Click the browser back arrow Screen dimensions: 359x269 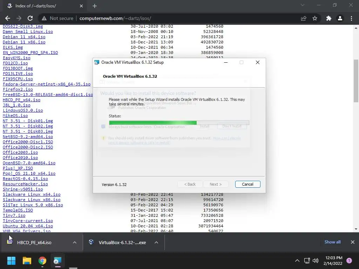click(8, 18)
